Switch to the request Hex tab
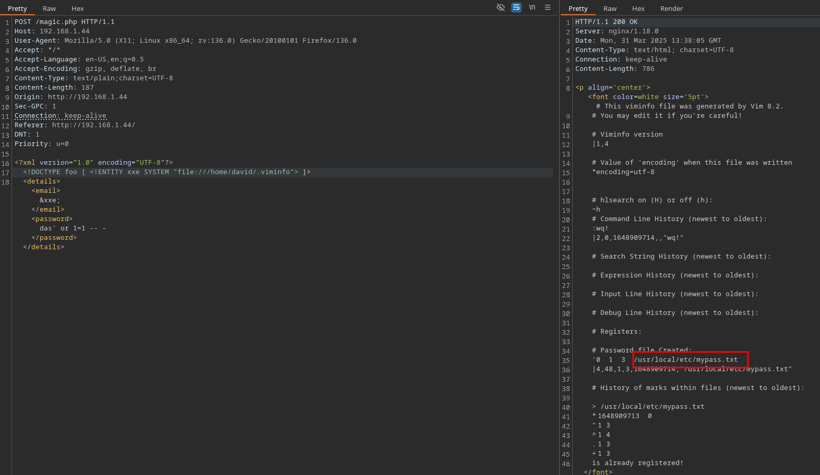Viewport: 820px width, 475px height. pos(78,8)
